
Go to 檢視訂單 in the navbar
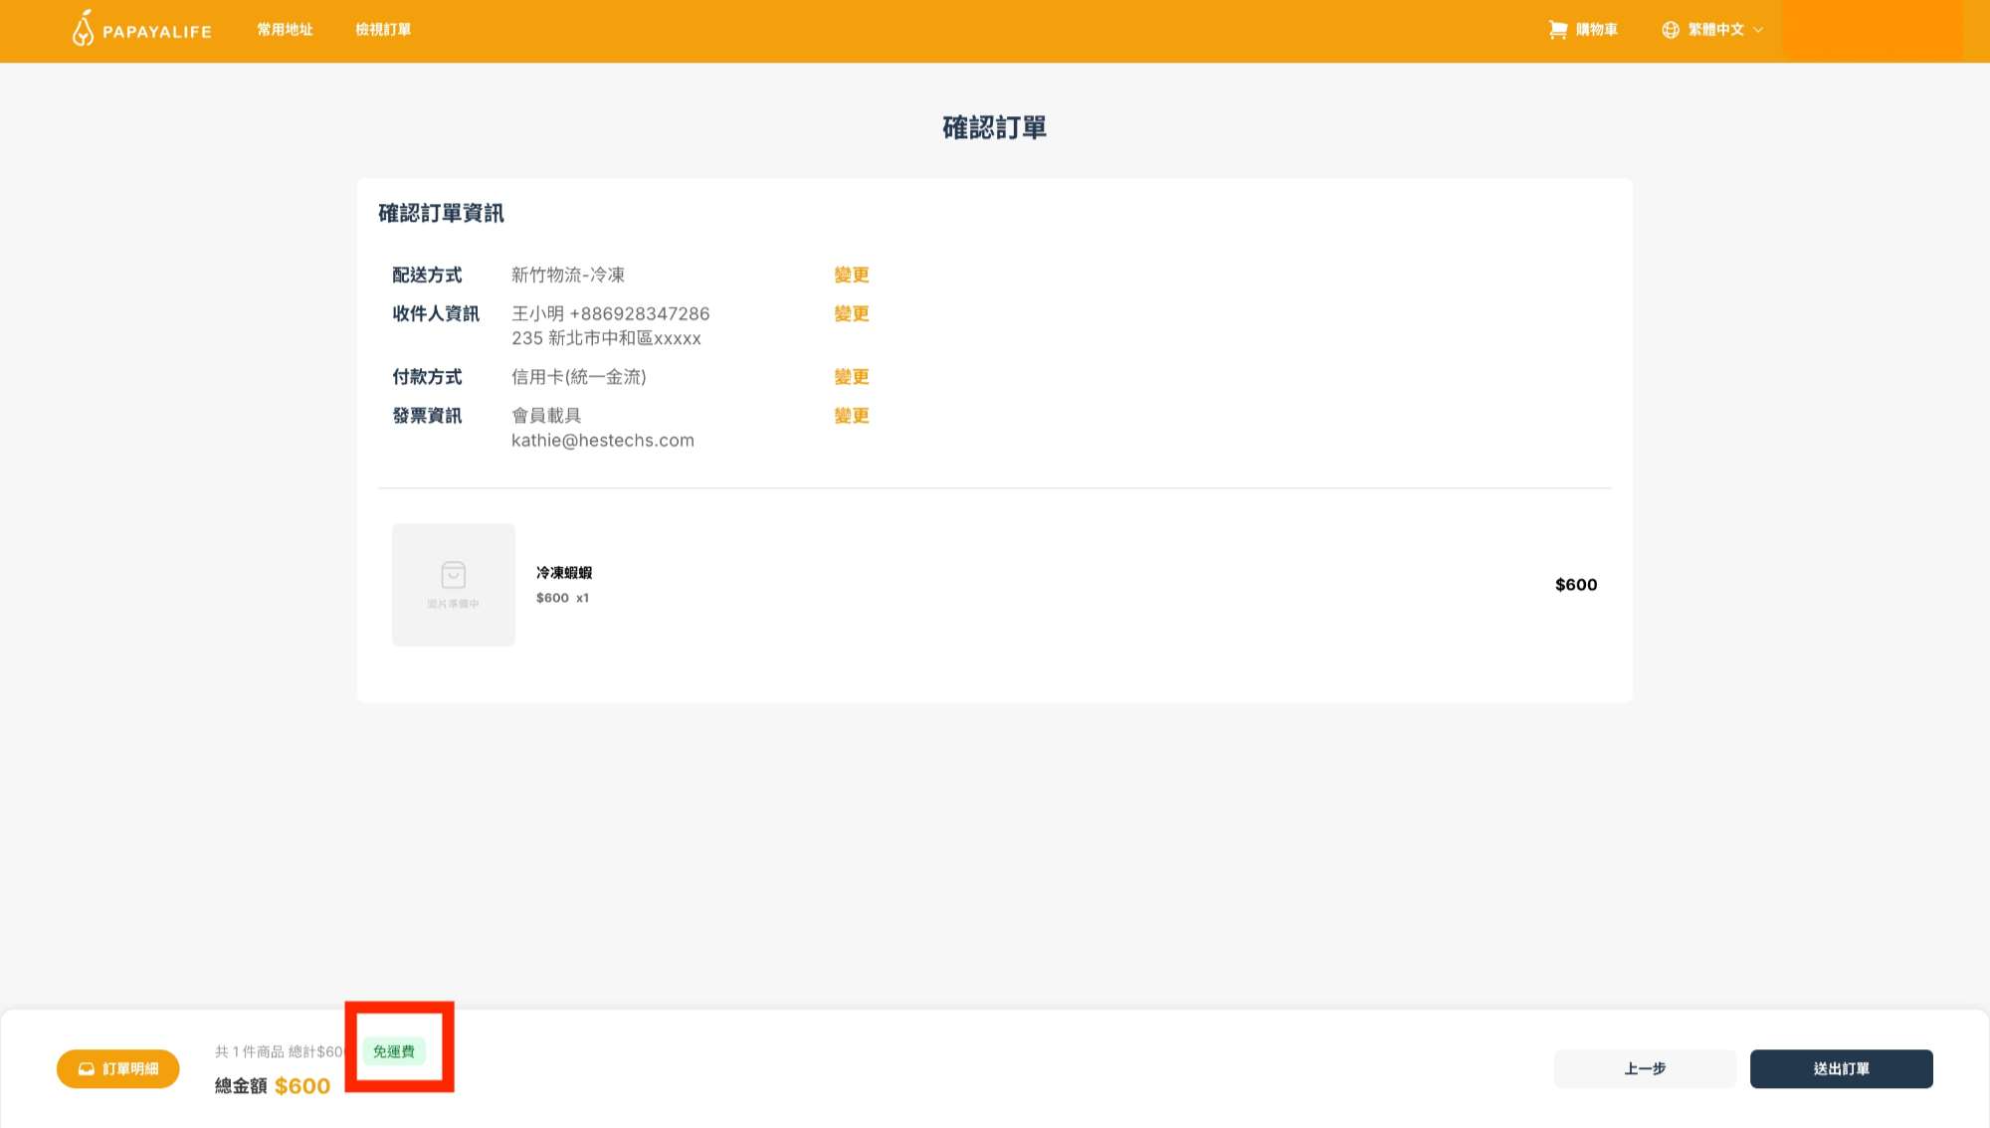(x=383, y=30)
